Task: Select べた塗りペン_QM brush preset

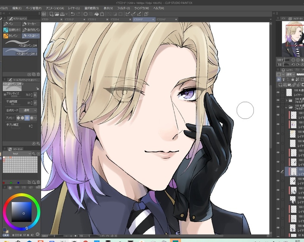Action: coord(20,44)
